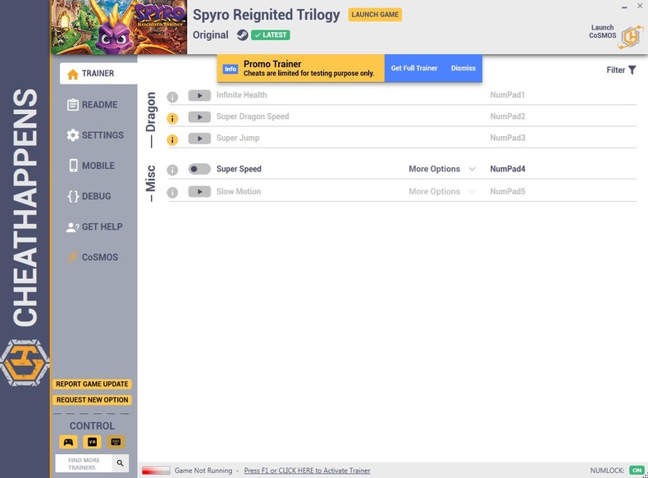Launch the game with LAUNCH GAME button
The height and width of the screenshot is (478, 648).
click(x=375, y=15)
